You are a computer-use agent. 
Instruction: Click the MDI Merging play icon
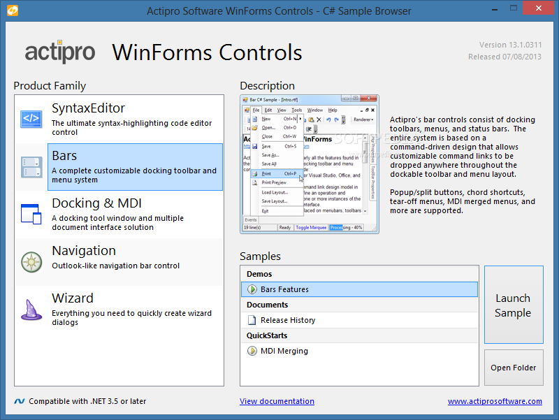252,351
